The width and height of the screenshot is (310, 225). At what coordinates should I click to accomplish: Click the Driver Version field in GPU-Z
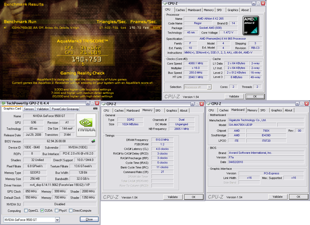(60, 185)
